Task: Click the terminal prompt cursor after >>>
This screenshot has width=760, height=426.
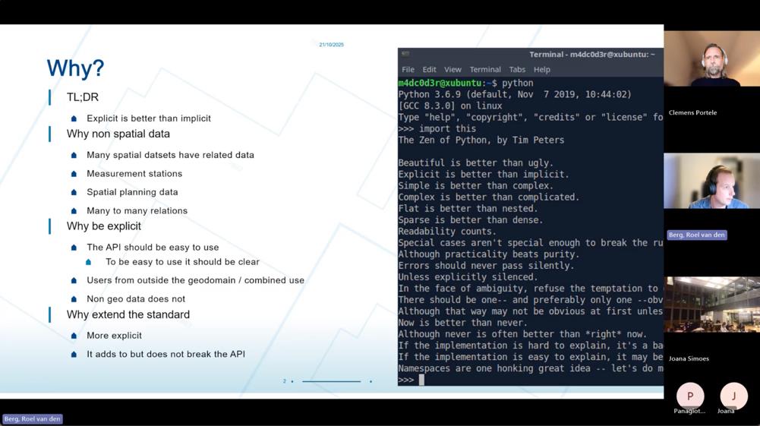Action: pos(421,380)
